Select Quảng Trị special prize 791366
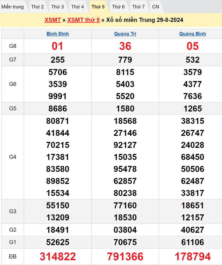This screenshot has width=222, height=265. [125, 257]
